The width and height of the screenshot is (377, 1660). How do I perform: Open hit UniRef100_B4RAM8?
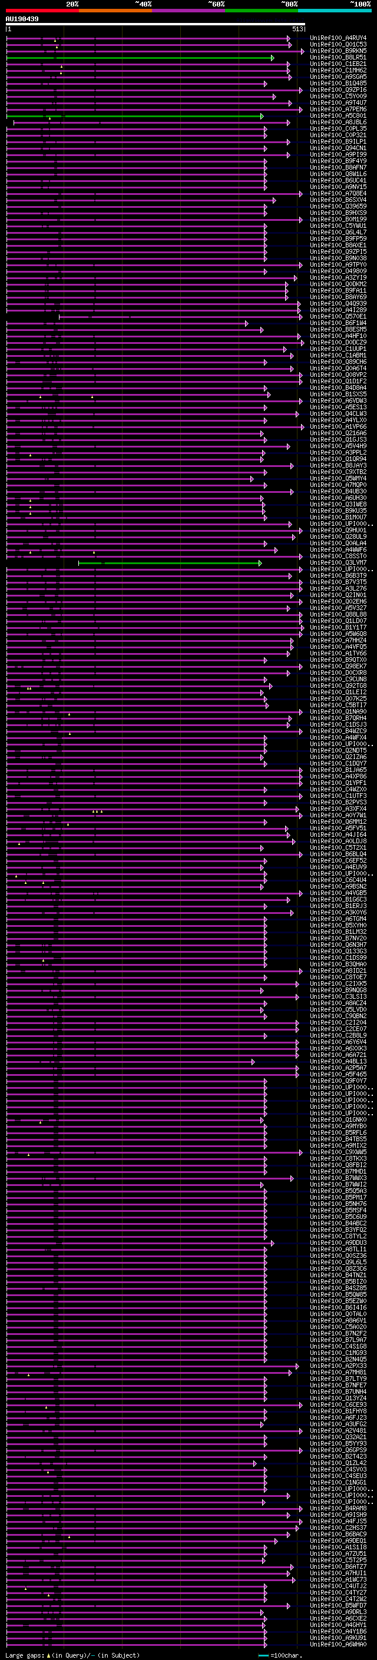tap(338, 1509)
